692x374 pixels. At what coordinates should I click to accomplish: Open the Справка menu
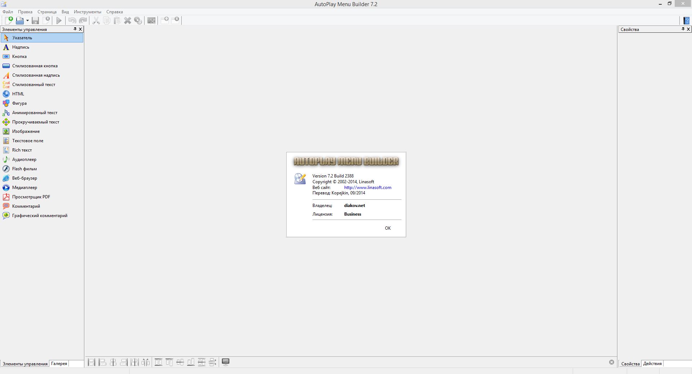coord(115,12)
